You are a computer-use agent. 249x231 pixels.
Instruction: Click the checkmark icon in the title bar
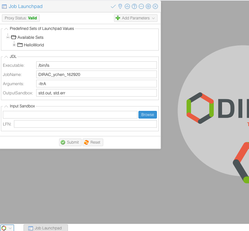(113, 6)
